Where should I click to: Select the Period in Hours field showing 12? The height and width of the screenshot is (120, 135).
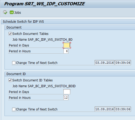pyautogui.click(x=66, y=98)
